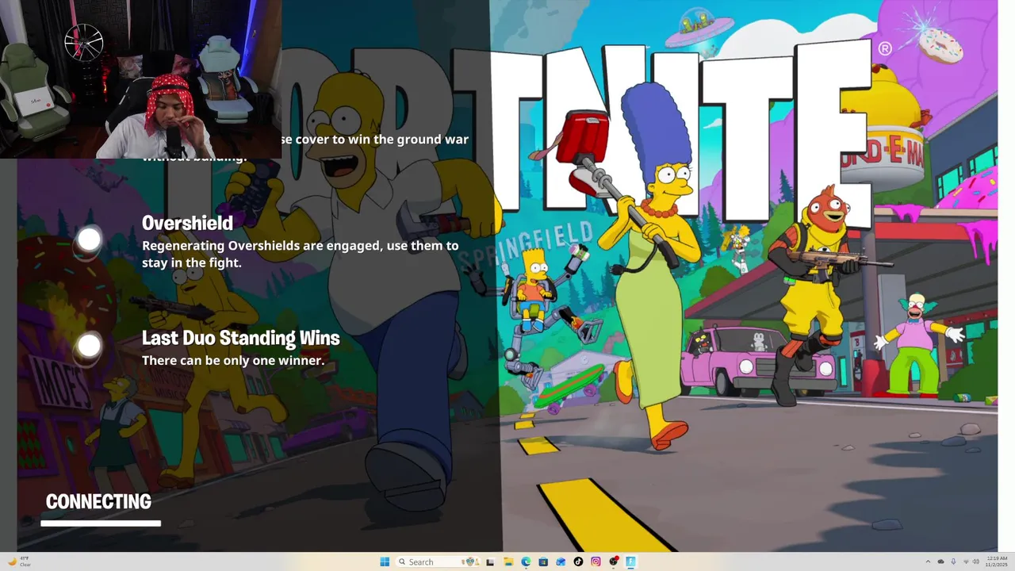
Task: Click the microphone tray icon
Action: pos(953,561)
